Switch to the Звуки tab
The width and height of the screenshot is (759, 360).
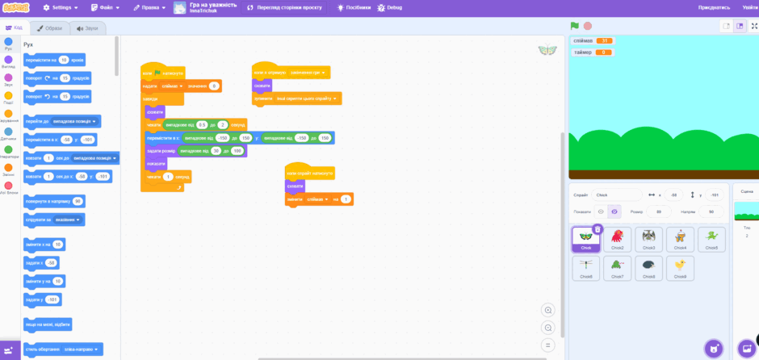88,28
